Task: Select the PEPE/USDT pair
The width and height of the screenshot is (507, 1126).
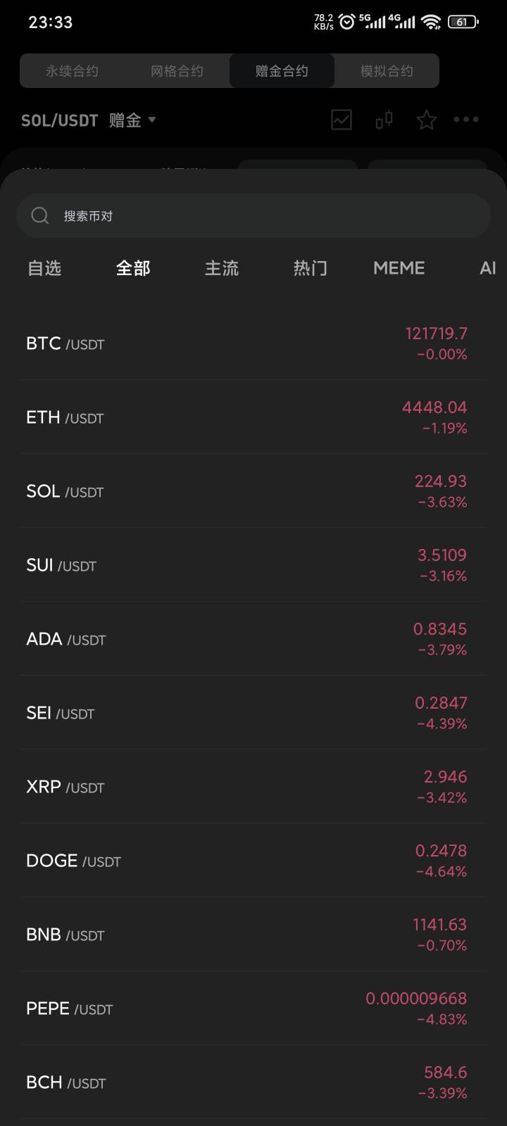Action: [254, 1008]
